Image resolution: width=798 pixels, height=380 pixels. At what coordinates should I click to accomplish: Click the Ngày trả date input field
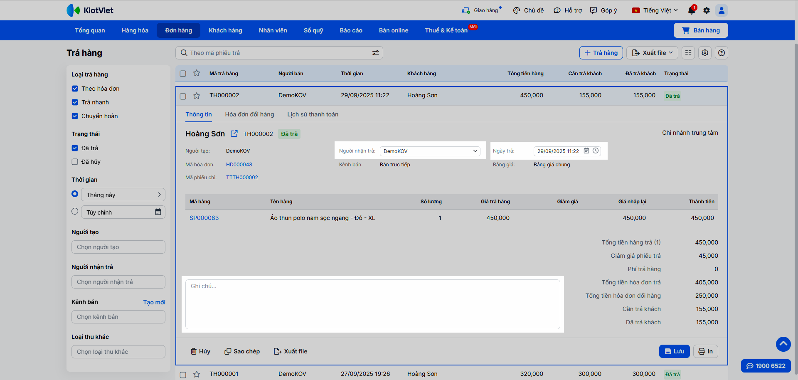tap(568, 151)
